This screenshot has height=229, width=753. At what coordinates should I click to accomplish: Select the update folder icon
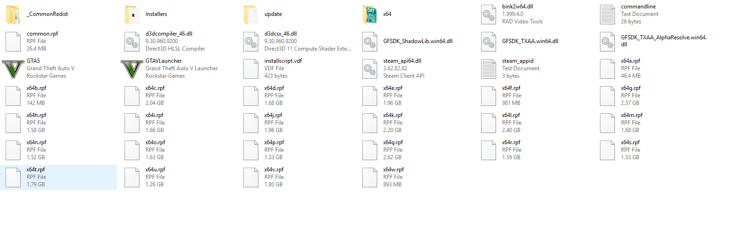coord(251,15)
